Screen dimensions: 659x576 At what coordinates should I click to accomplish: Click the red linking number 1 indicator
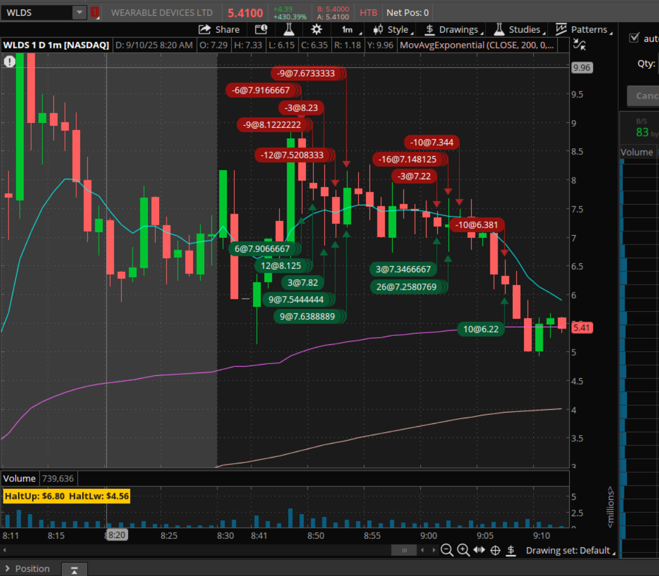(95, 12)
